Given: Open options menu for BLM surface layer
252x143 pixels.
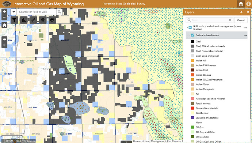Looking at the screenshot, I should point(245,28).
